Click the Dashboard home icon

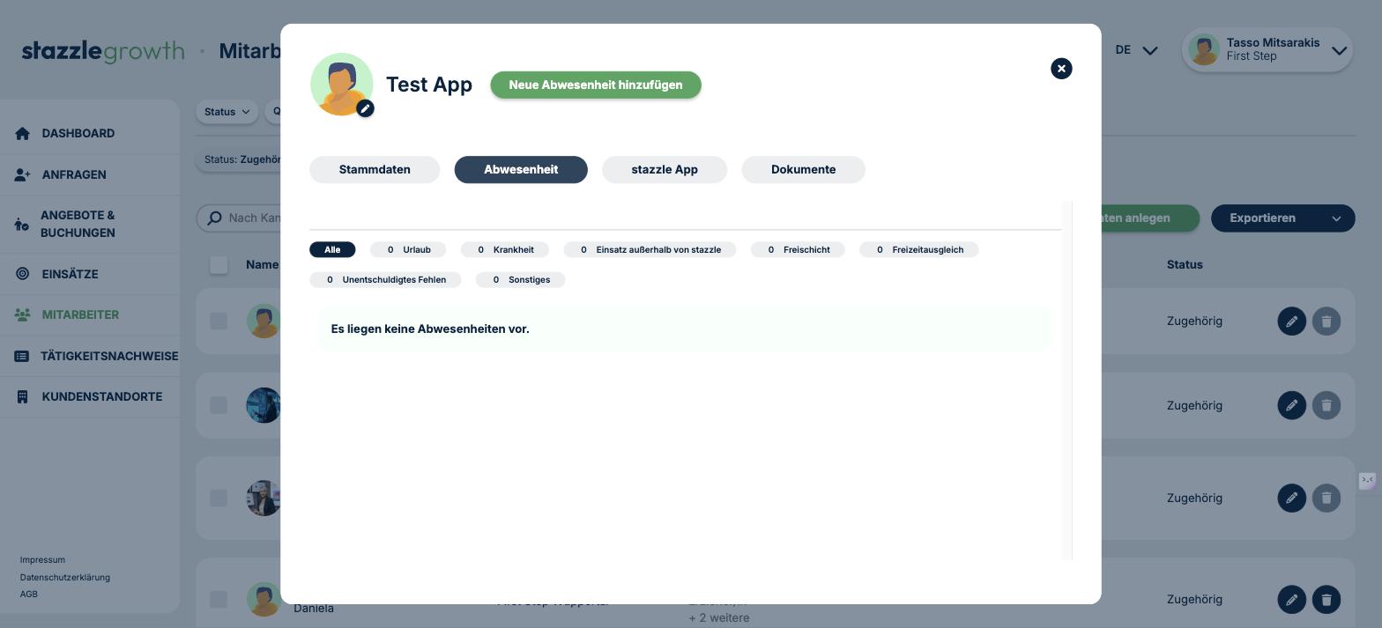pos(22,133)
